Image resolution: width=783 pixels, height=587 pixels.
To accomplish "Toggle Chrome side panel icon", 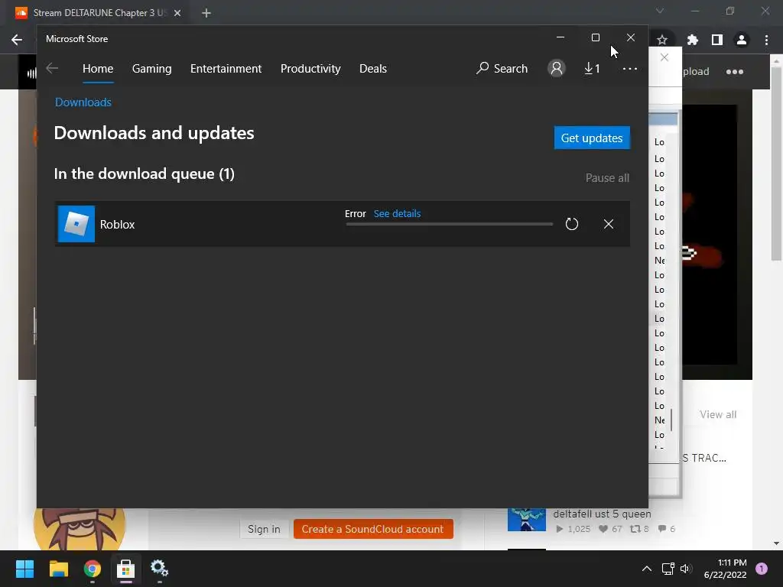I will coord(717,40).
